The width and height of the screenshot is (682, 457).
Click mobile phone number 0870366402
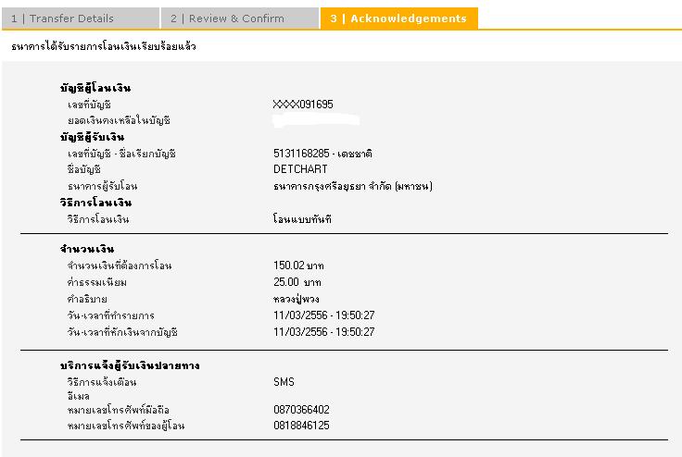(301, 410)
